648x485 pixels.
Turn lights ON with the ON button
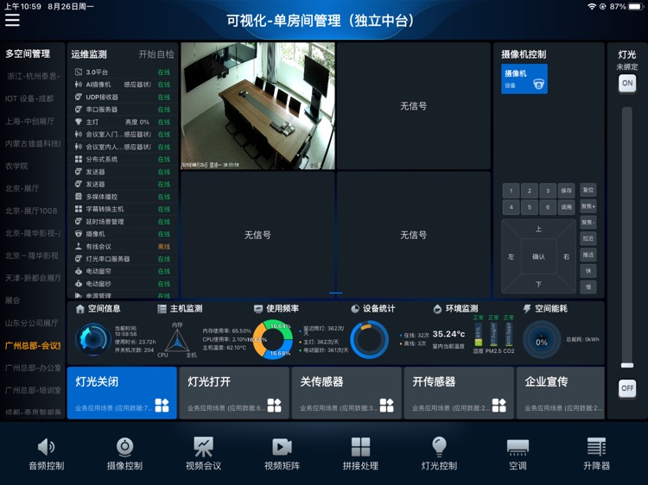pyautogui.click(x=627, y=83)
